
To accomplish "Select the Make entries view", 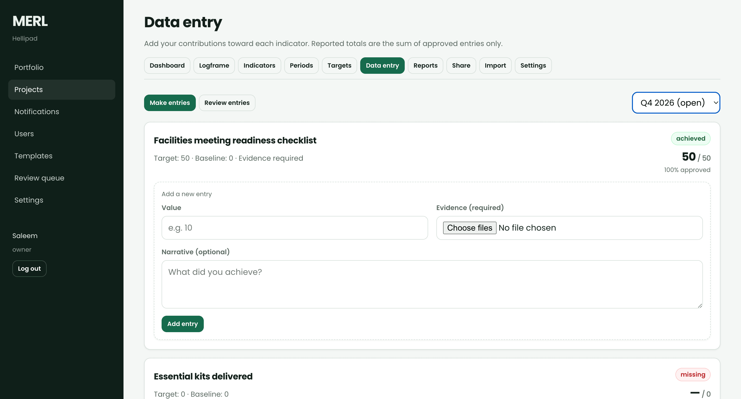I will coord(170,103).
